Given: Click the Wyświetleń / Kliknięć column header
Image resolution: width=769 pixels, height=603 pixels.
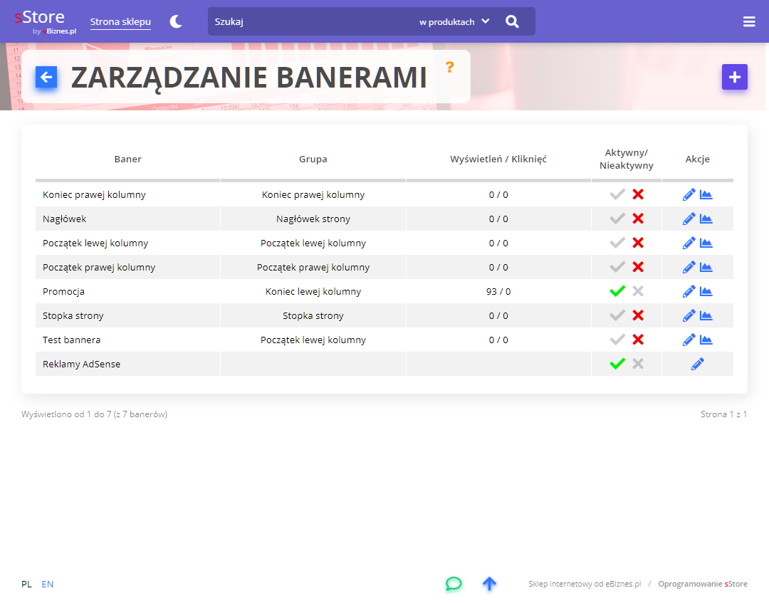Looking at the screenshot, I should 498,159.
